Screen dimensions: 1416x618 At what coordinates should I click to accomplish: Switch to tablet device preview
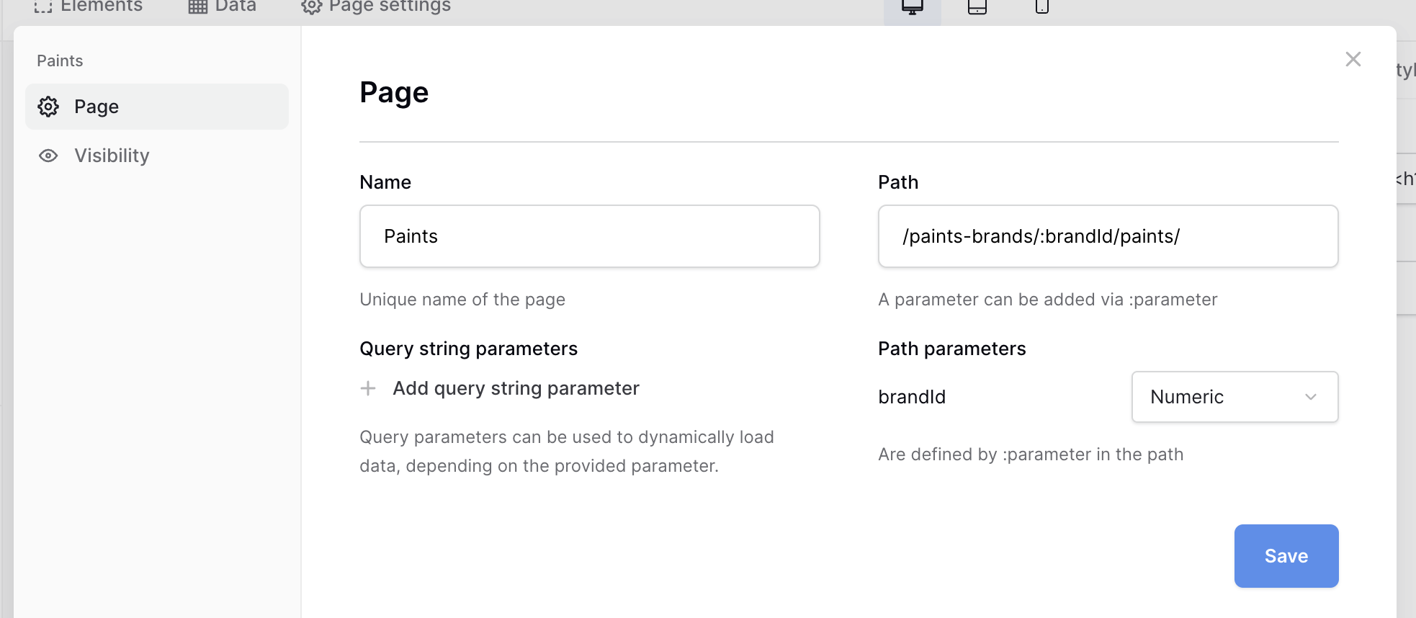point(977,8)
